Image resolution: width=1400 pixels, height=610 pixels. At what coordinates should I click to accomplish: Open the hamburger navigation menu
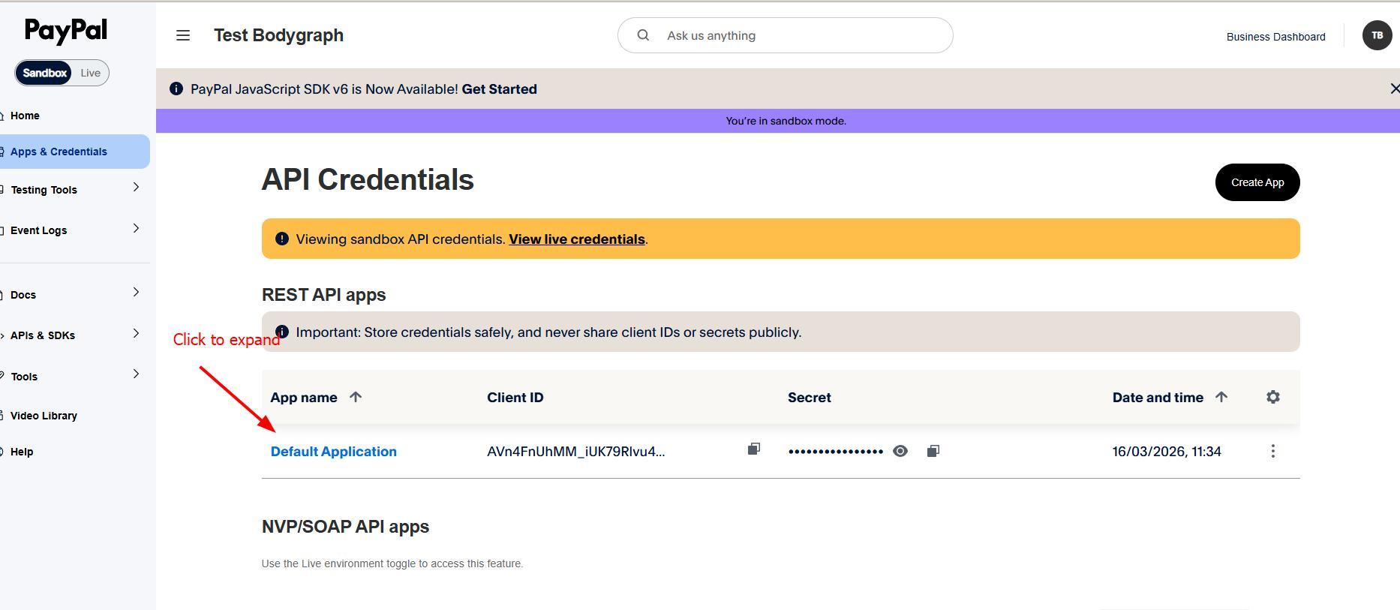coord(183,35)
